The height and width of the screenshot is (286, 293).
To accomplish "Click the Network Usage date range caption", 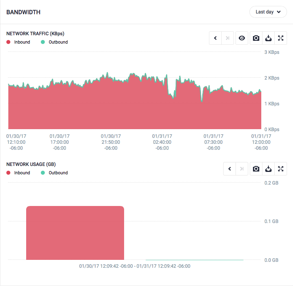I will [135, 266].
